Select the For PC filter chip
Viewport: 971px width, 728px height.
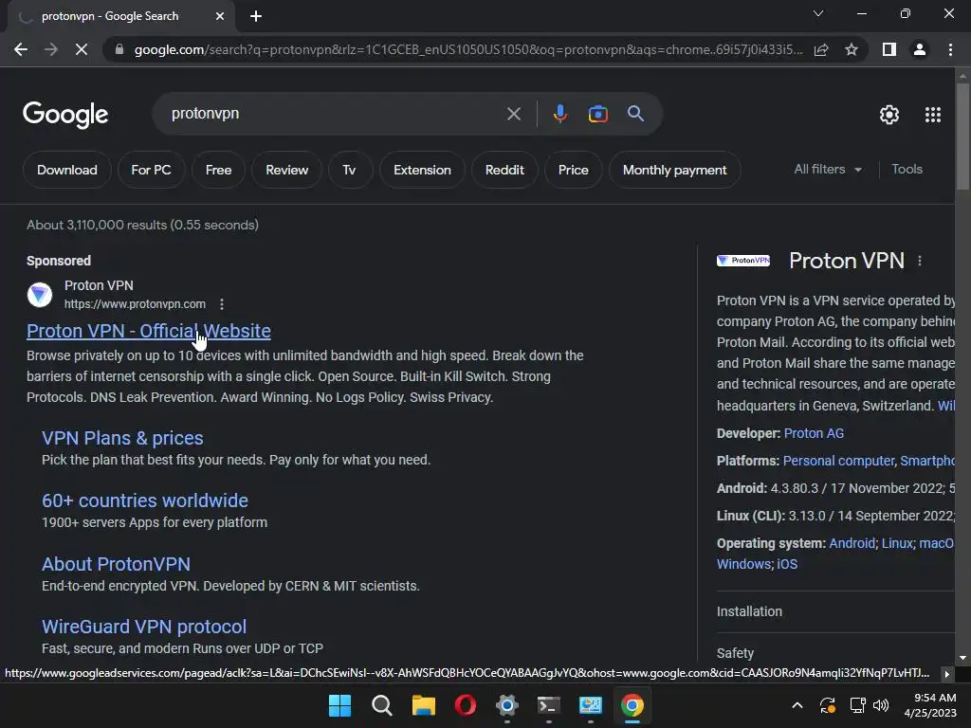click(151, 170)
